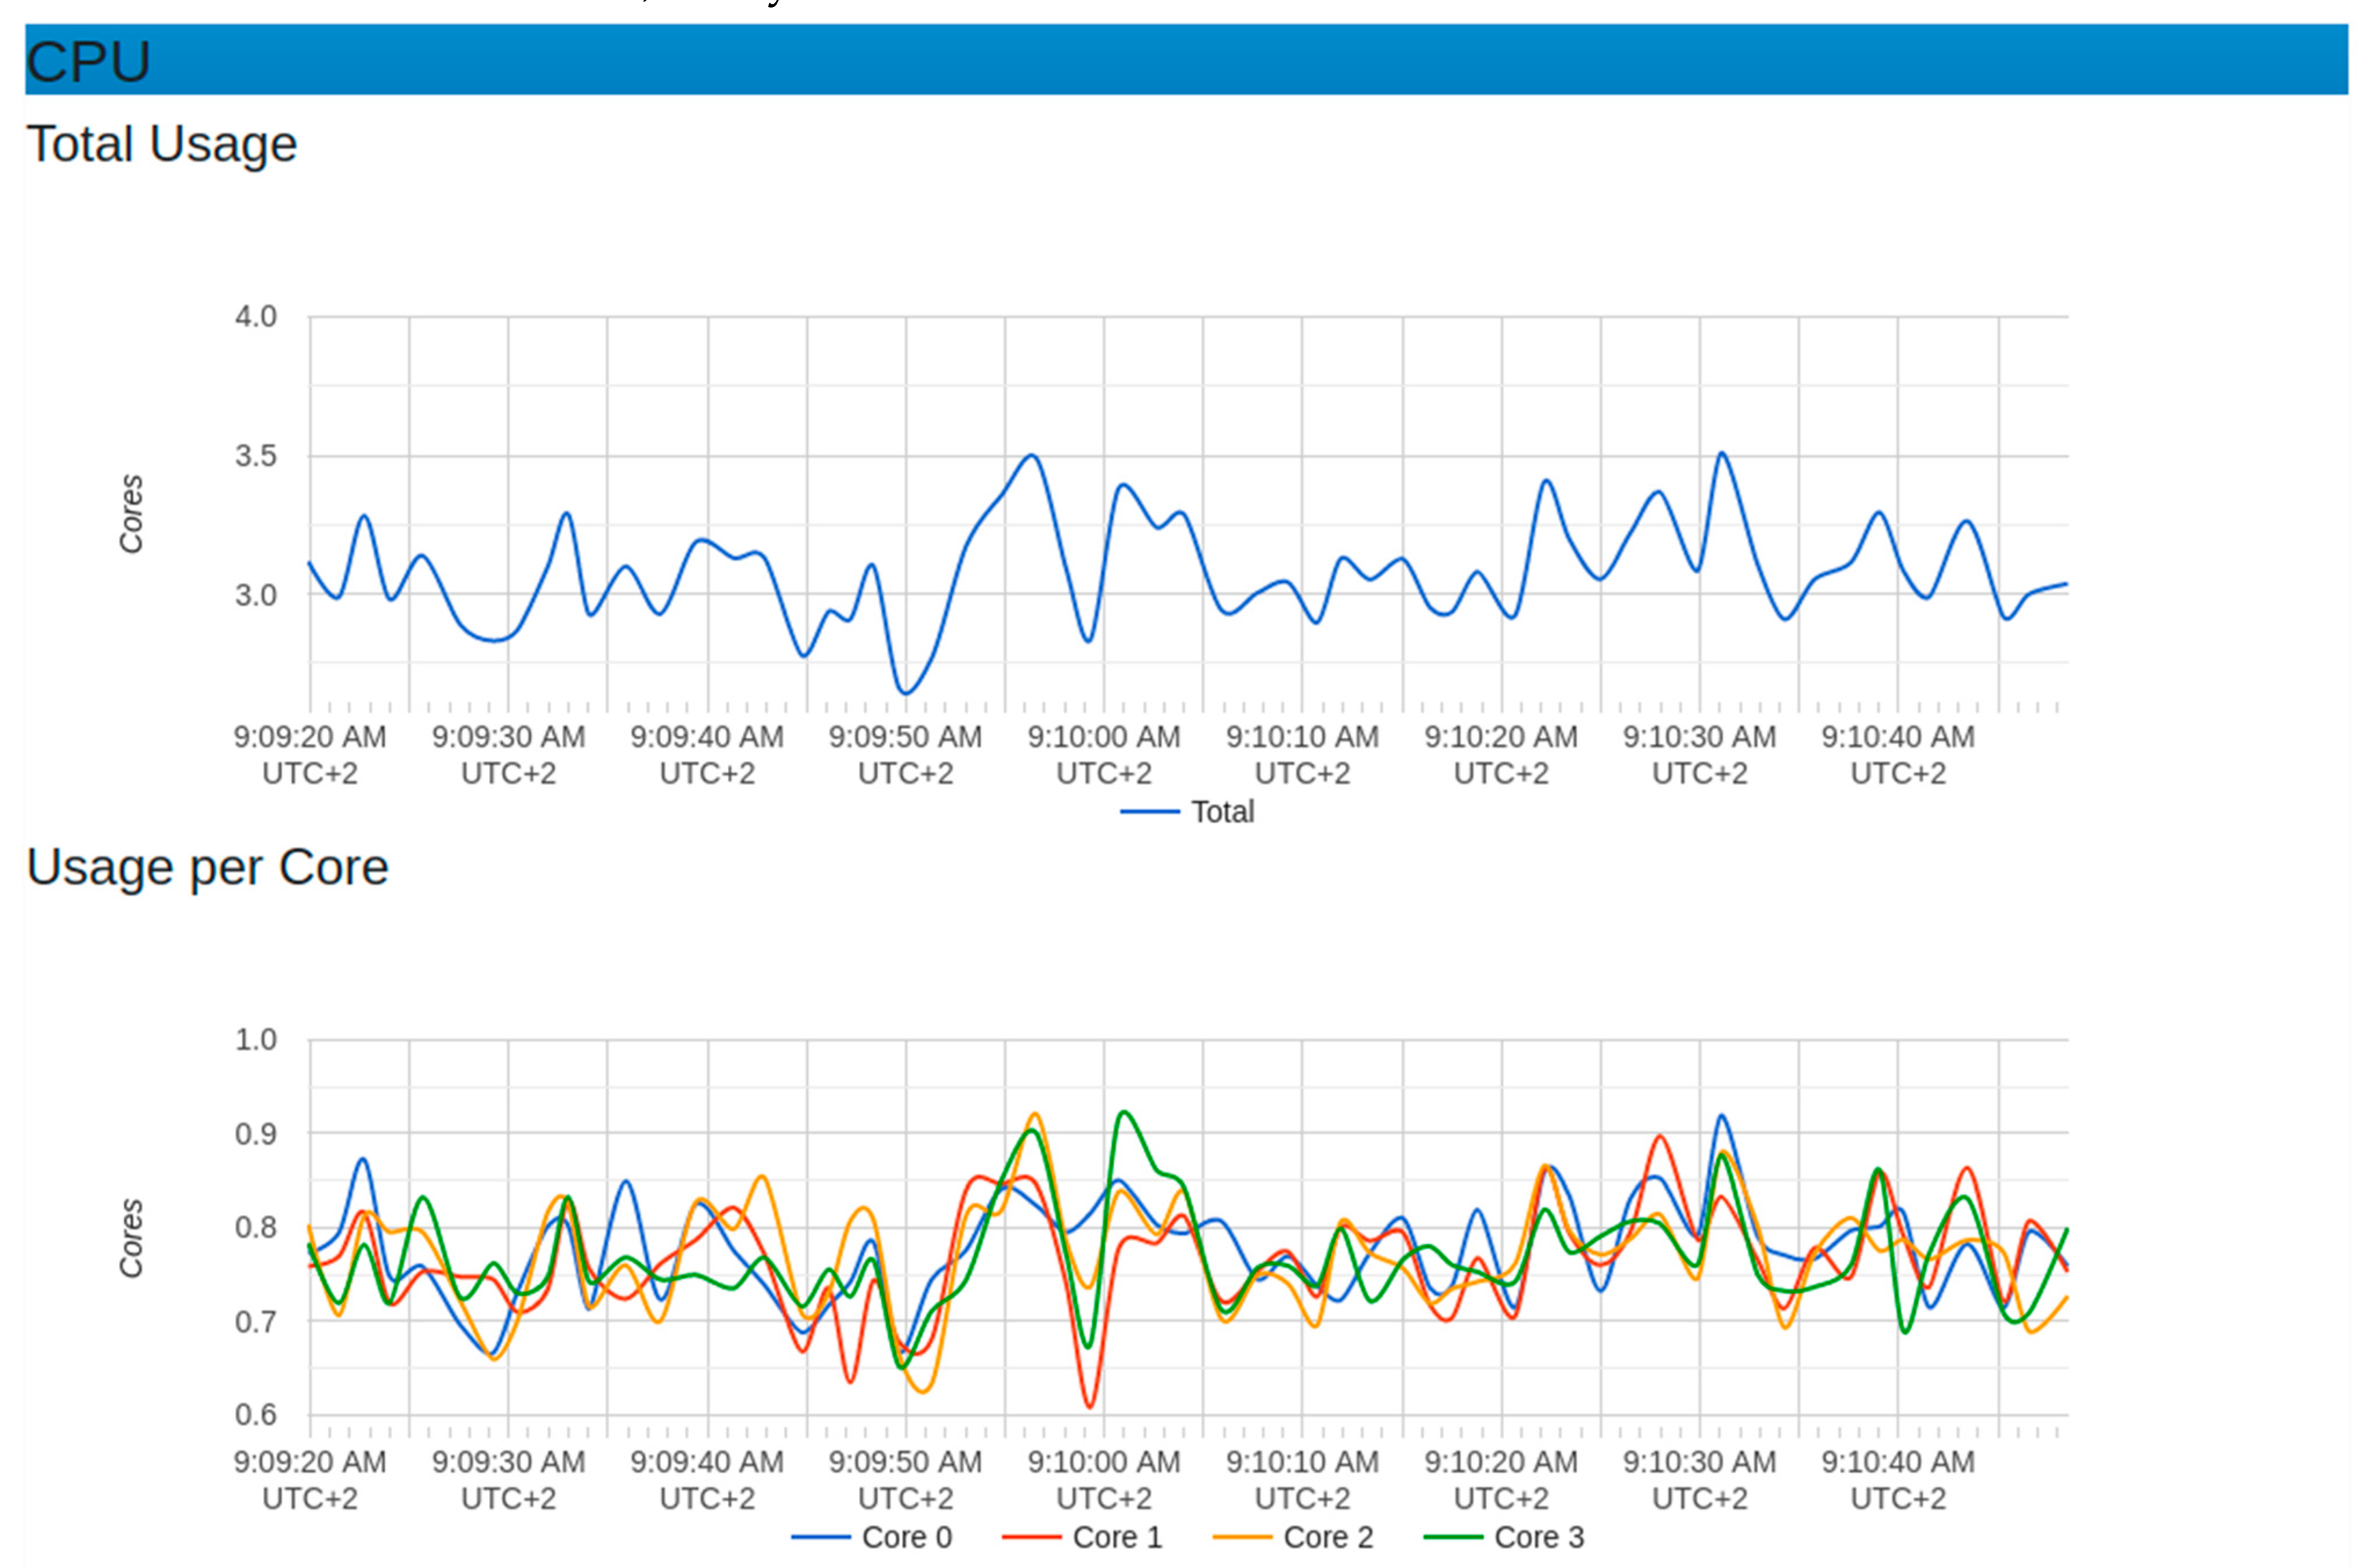Click the Total Usage heading
This screenshot has width=2375, height=1568.
162,144
